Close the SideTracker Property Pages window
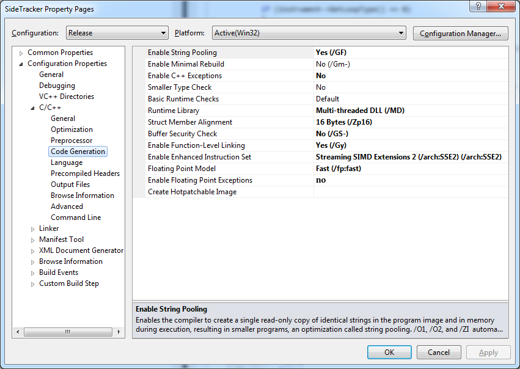Viewport: 520px width, 369px height. click(501, 6)
